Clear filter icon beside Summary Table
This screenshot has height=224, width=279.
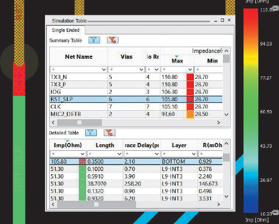(x=113, y=40)
